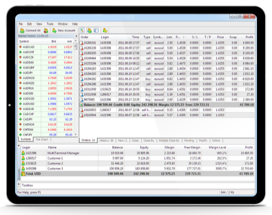Image resolution: width=272 pixels, height=215 pixels.
Task: Click the order icon for 10294292
Action: (82, 79)
